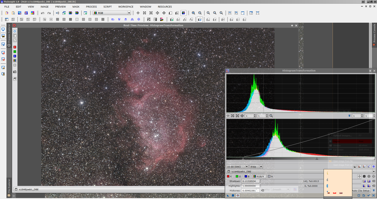Screen dimensions: 377x199
Task: Open the MASK menu
Action: [76, 7]
